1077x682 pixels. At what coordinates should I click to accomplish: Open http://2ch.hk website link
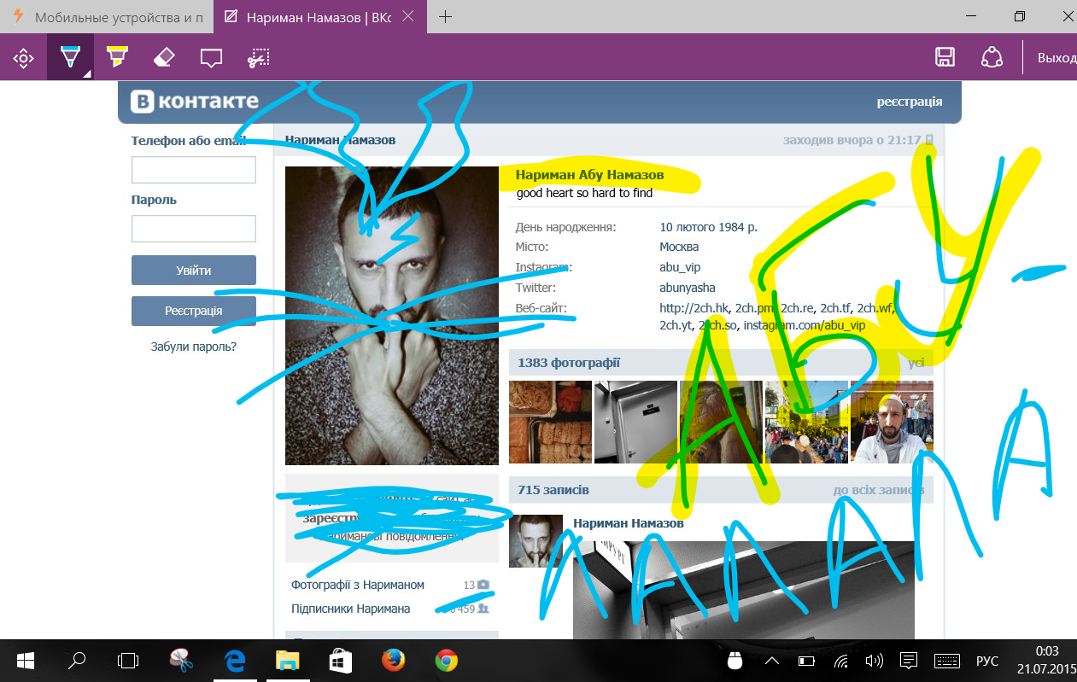[x=694, y=308]
